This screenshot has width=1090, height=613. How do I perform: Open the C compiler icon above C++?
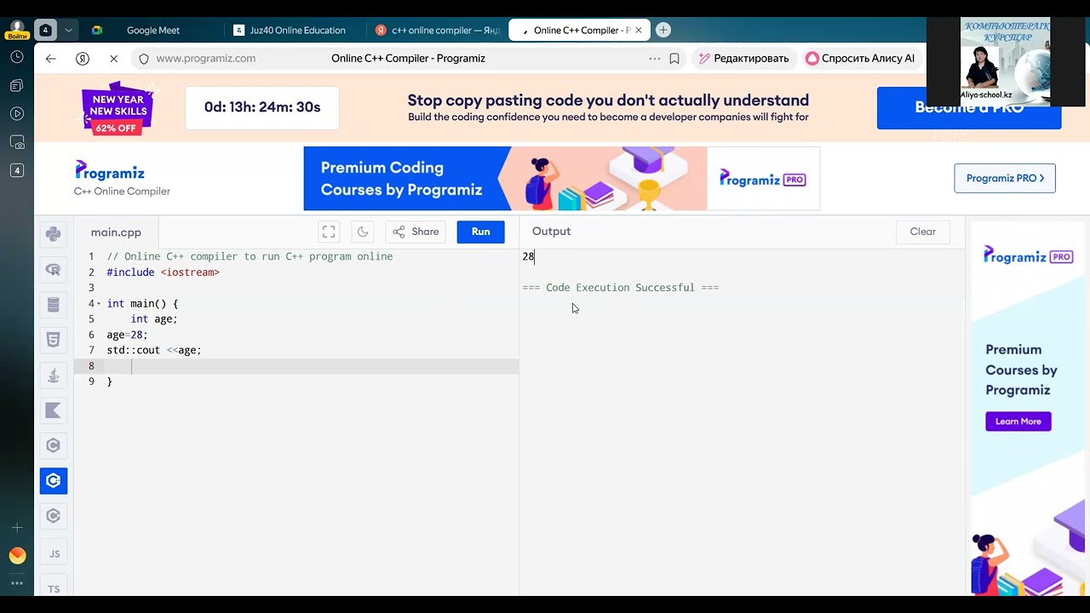click(53, 445)
